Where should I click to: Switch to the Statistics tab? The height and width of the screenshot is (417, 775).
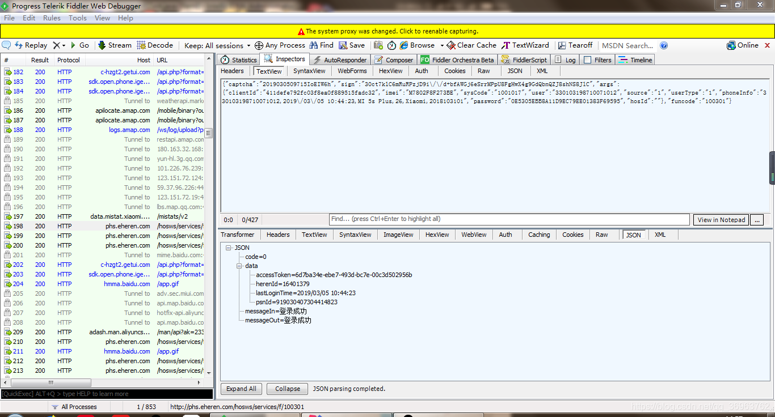[238, 60]
